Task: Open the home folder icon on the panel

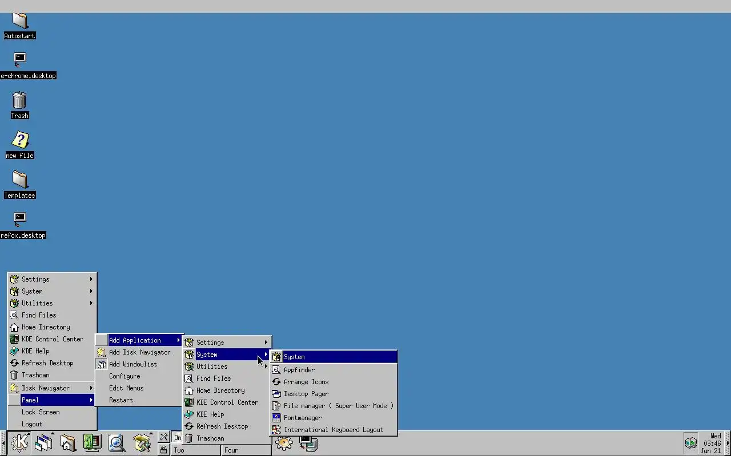Action: pos(67,443)
